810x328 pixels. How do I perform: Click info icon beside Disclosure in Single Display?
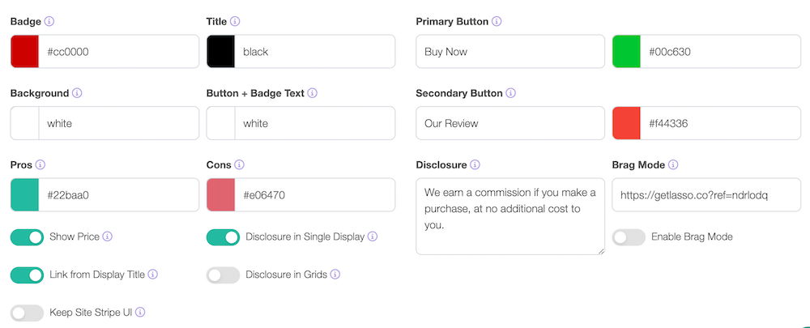373,236
